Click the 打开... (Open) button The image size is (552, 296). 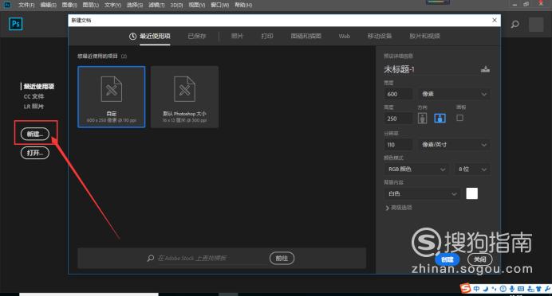coord(35,153)
